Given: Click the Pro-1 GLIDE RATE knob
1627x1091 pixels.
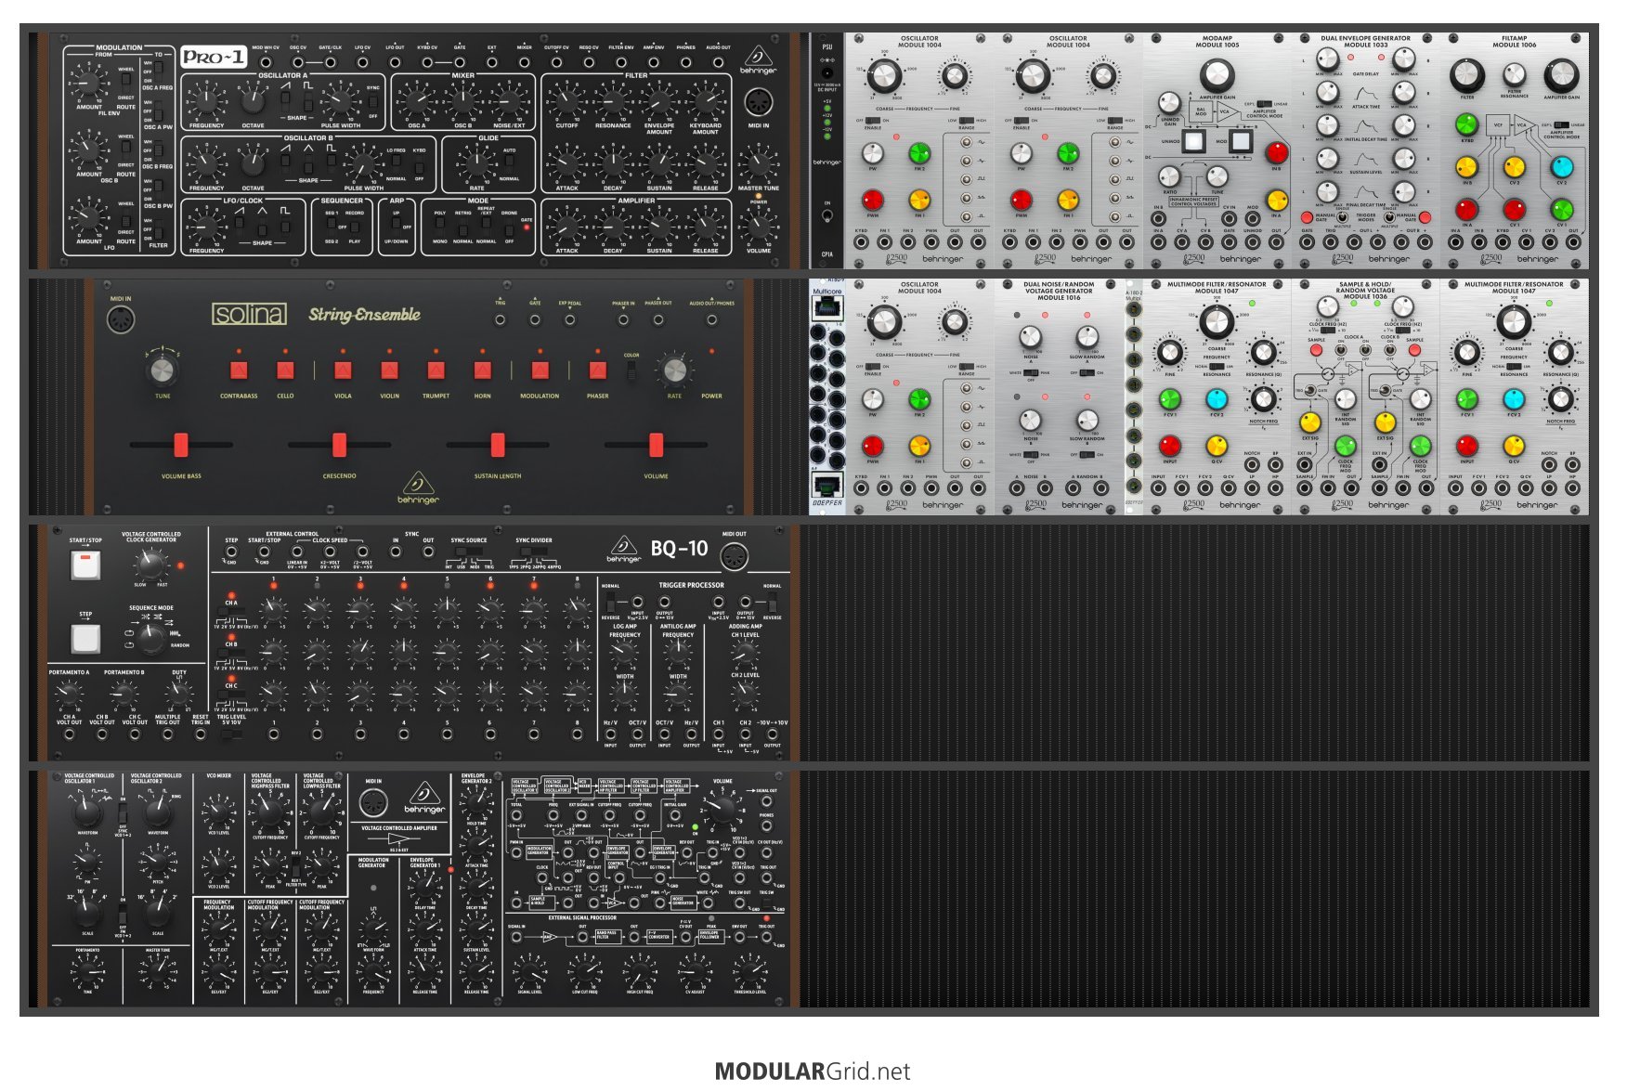Looking at the screenshot, I should 477,165.
